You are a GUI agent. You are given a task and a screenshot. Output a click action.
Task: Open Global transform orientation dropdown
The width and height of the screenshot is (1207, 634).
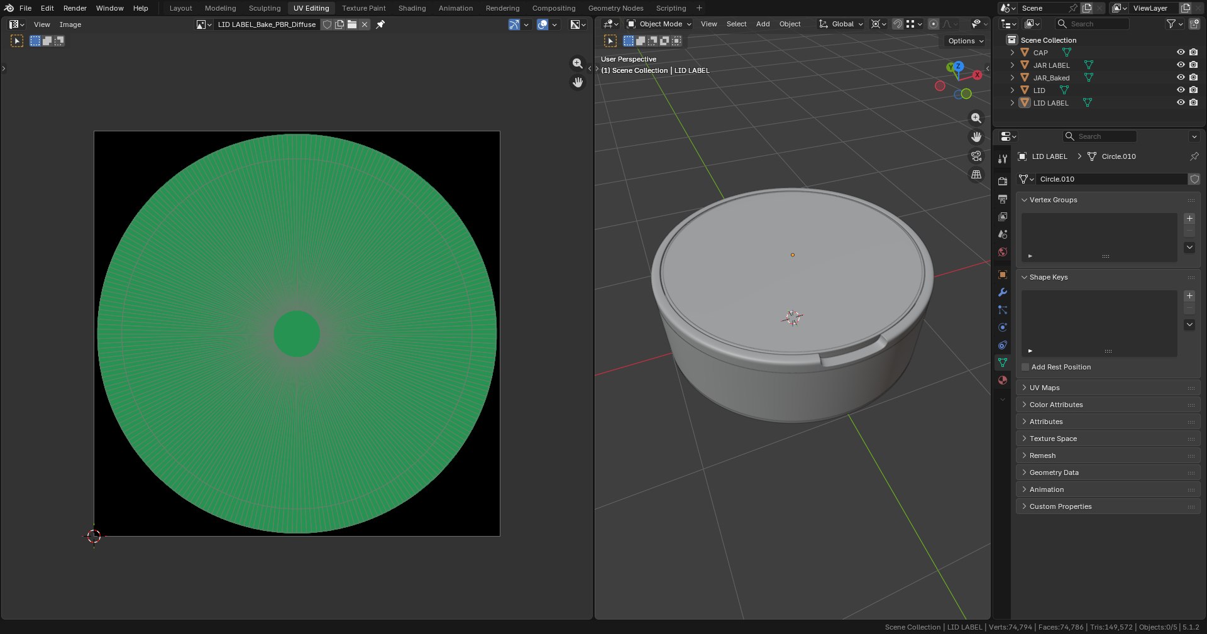coord(841,24)
